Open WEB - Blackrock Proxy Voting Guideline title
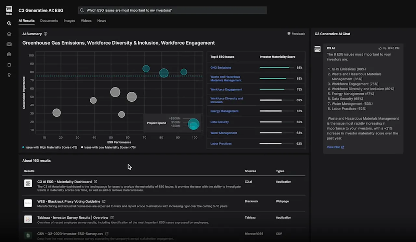Viewport: 416px width, 242px height. click(x=69, y=202)
